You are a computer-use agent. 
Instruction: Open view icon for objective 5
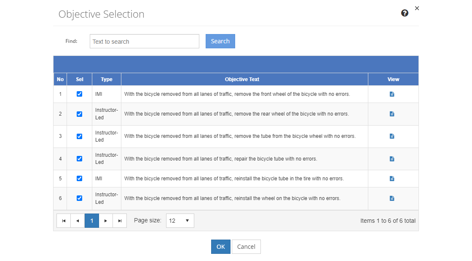[x=392, y=178]
